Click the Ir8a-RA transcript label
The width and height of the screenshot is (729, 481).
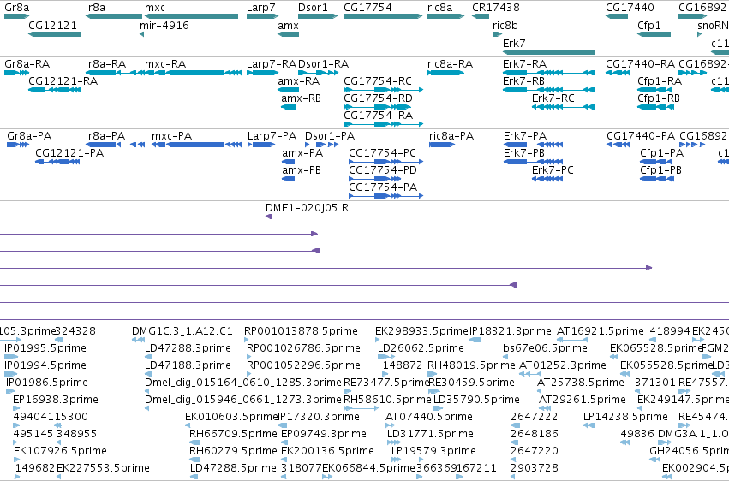tap(105, 64)
